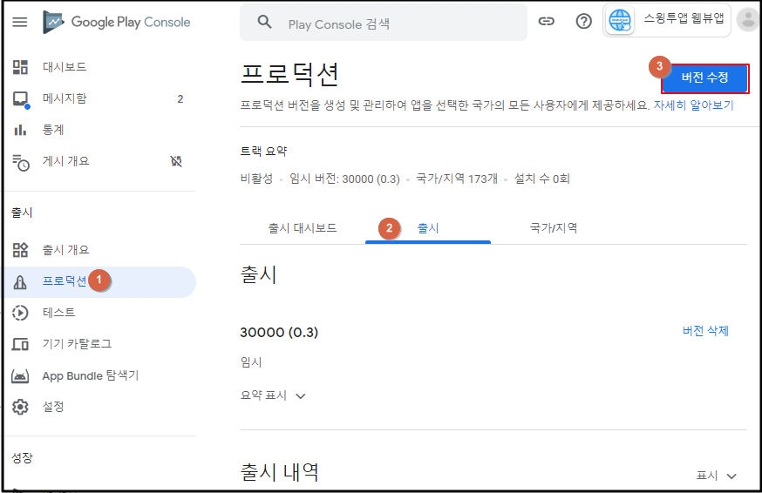The width and height of the screenshot is (762, 493).
Task: Select 테스트 in the sidebar
Action: (58, 313)
